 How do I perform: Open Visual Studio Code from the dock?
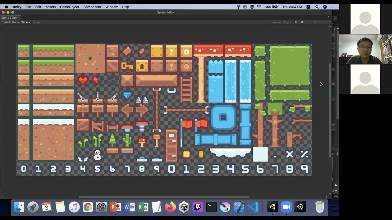253,207
